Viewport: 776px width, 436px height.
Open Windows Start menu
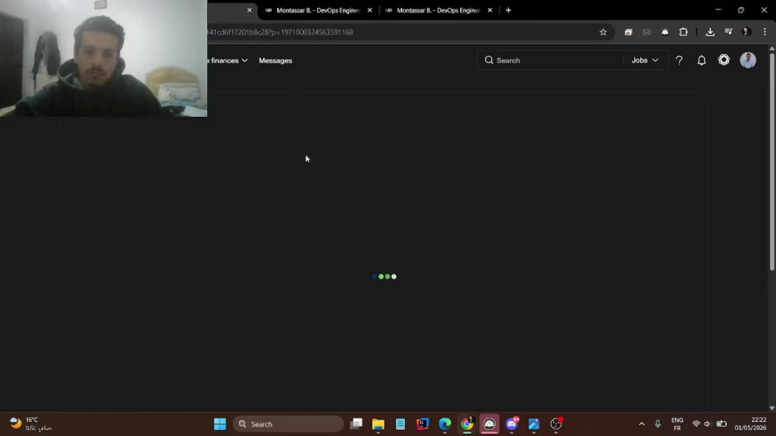coord(220,424)
